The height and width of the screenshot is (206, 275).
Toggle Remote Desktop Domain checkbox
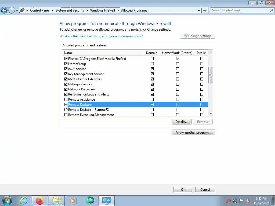(152, 105)
